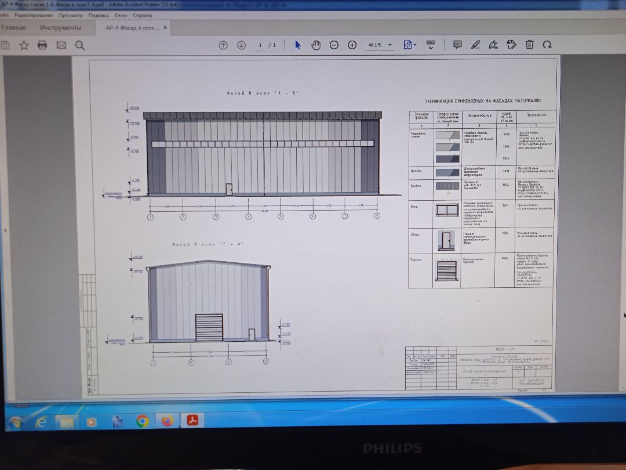Delete with the trash bin icon
626x470 pixels.
point(529,45)
